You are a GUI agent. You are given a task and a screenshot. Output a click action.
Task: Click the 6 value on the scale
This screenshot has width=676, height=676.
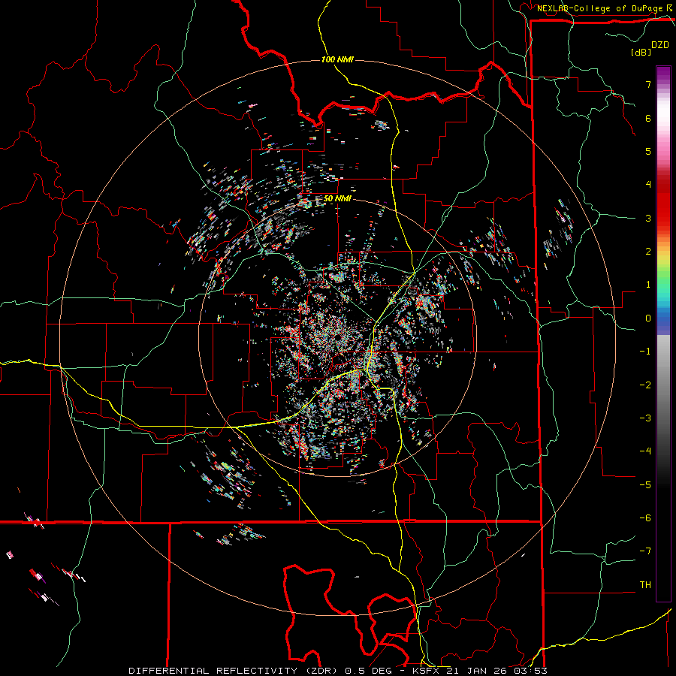click(x=648, y=118)
